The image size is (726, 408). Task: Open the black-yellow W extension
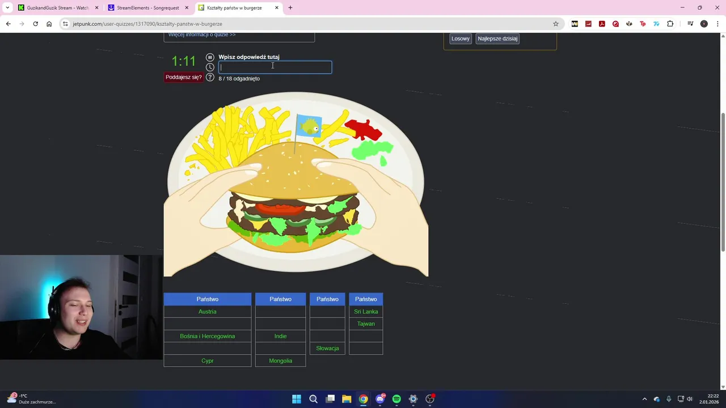click(x=575, y=24)
